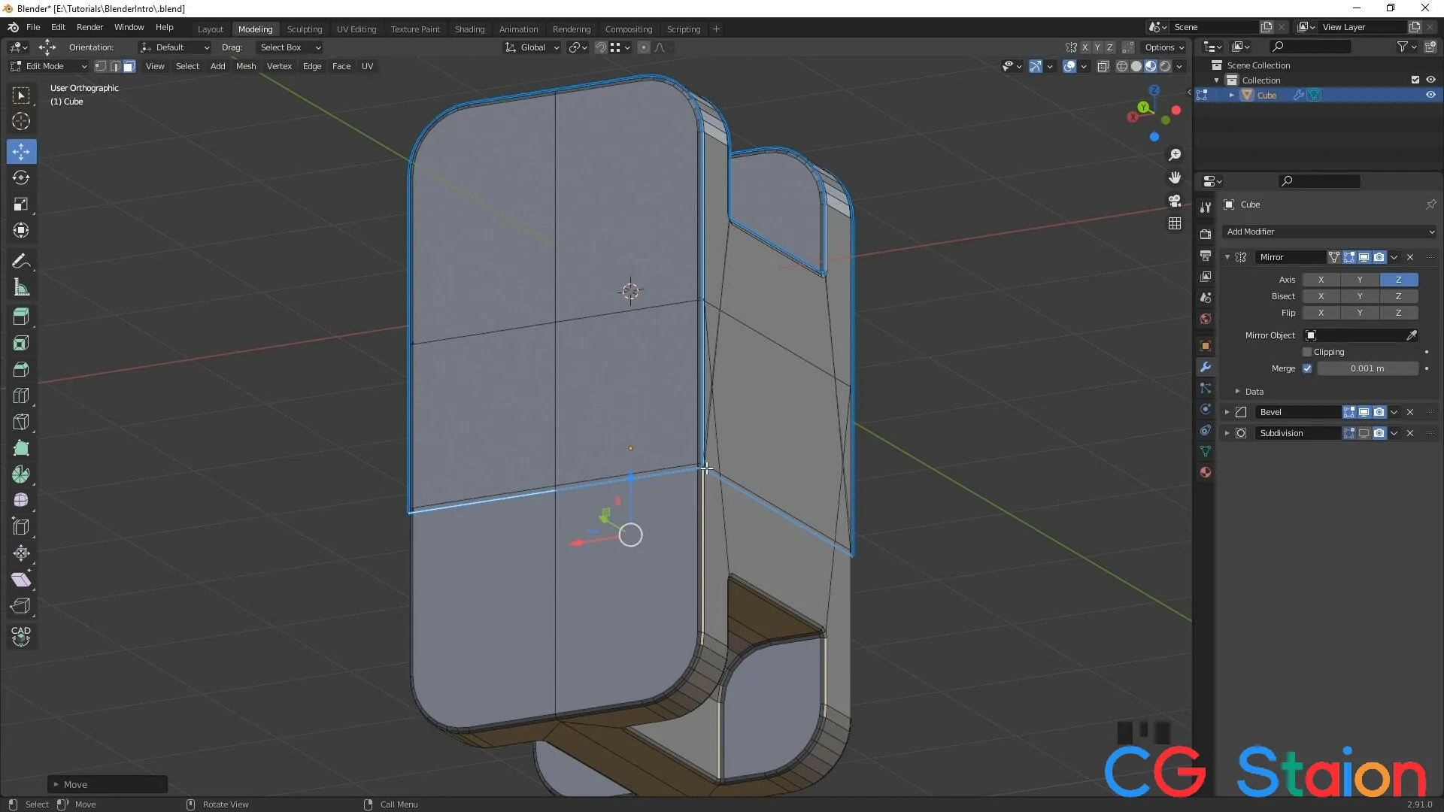Viewport: 1444px width, 812px height.
Task: Choose the Annotate tool
Action: 21,261
